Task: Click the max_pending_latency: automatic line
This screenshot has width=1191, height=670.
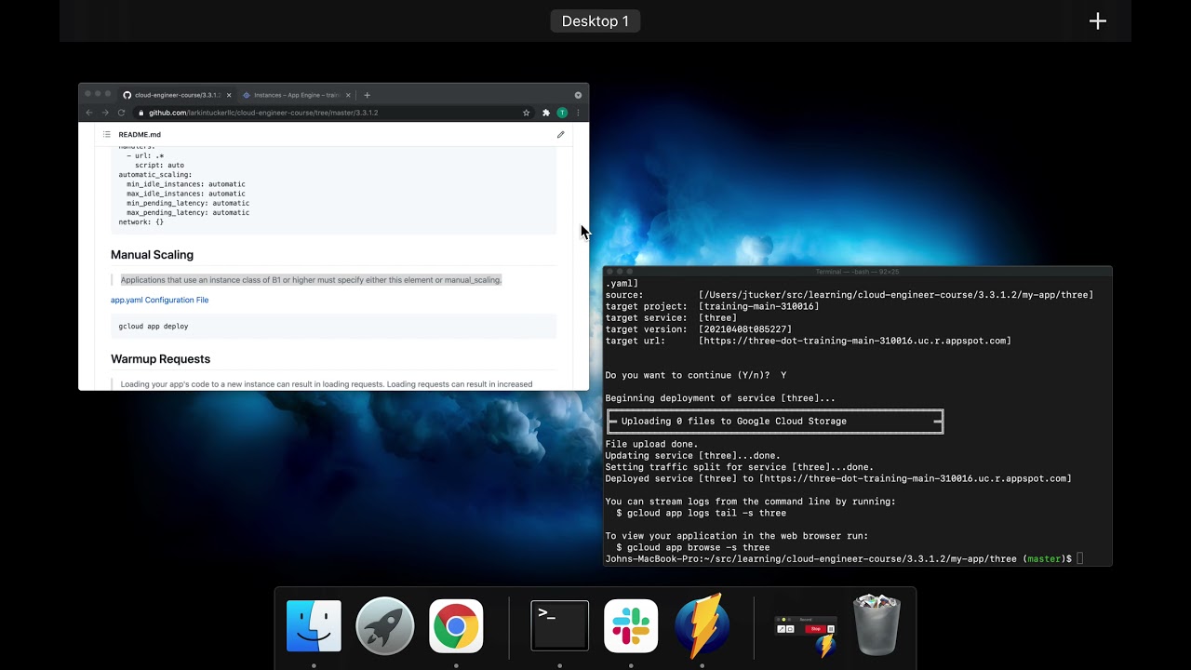Action: click(x=188, y=212)
